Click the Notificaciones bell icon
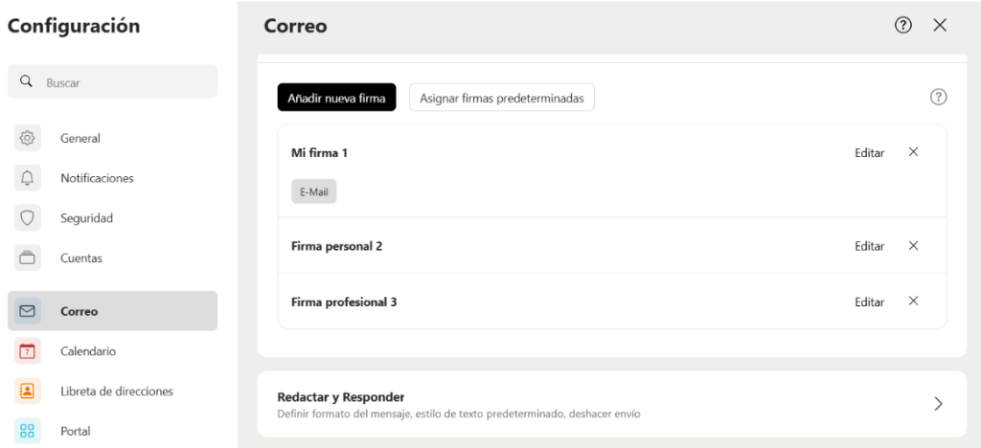This screenshot has height=448, width=981. (x=27, y=178)
